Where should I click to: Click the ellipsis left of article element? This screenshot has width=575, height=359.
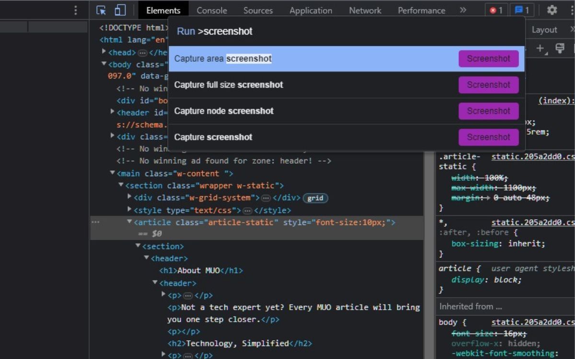tap(96, 222)
